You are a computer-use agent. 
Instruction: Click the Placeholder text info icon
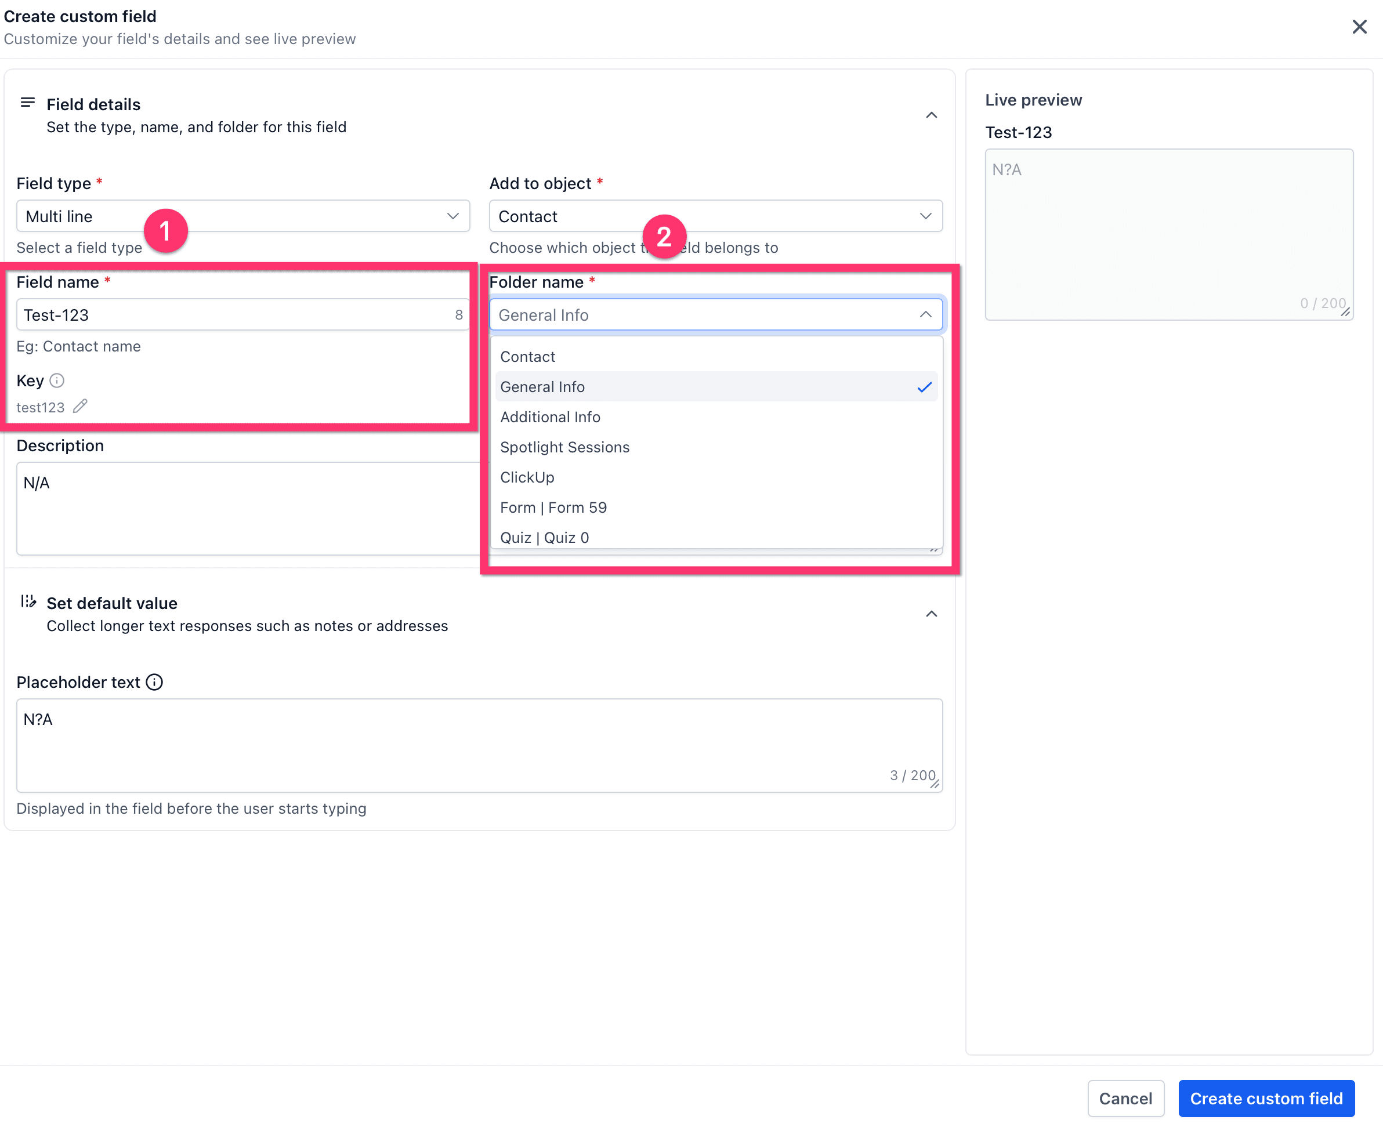click(x=154, y=682)
